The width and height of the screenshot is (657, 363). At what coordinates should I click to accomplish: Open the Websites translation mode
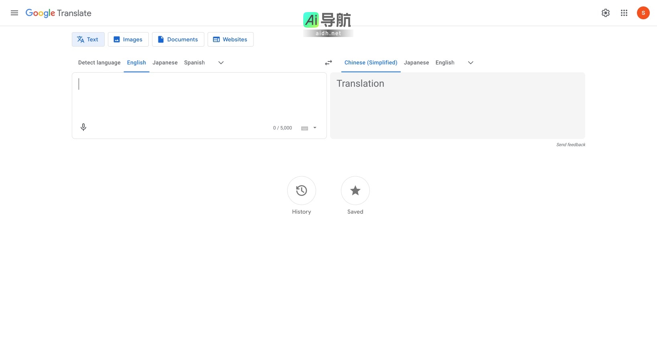pos(230,39)
